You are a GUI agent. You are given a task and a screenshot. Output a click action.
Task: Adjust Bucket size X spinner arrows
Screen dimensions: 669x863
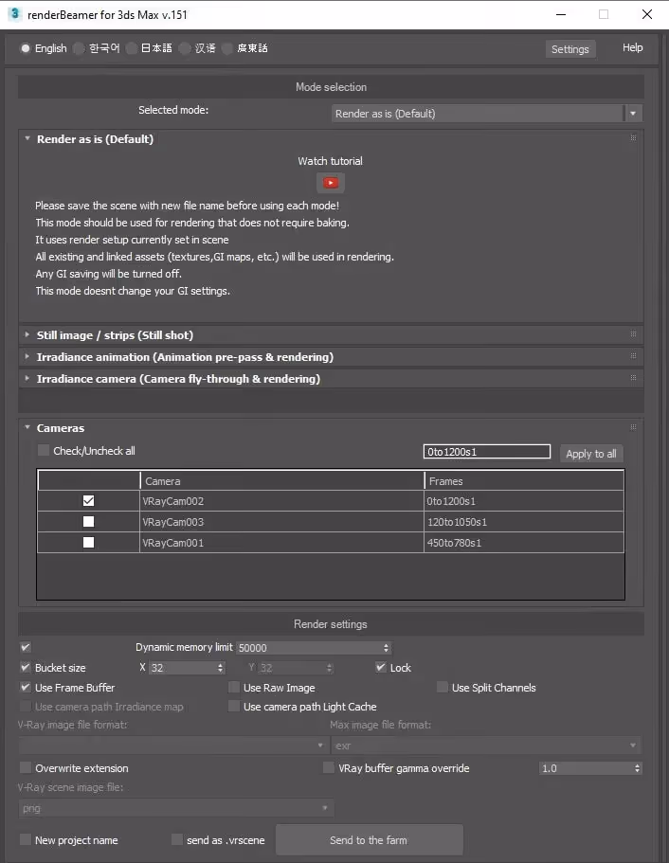(220, 668)
